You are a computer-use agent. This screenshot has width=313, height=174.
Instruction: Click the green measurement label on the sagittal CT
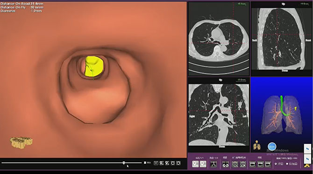(305, 4)
